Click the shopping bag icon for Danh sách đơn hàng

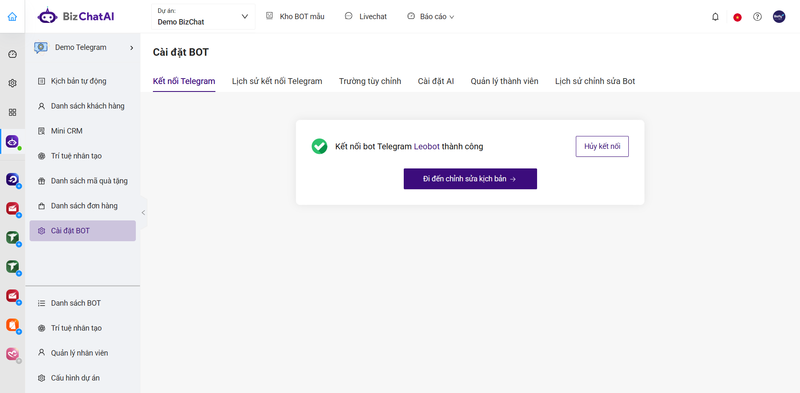click(42, 206)
